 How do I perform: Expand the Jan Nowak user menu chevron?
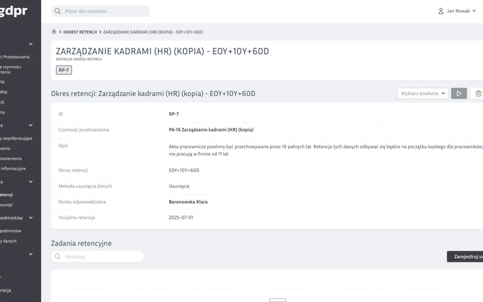[x=474, y=11]
